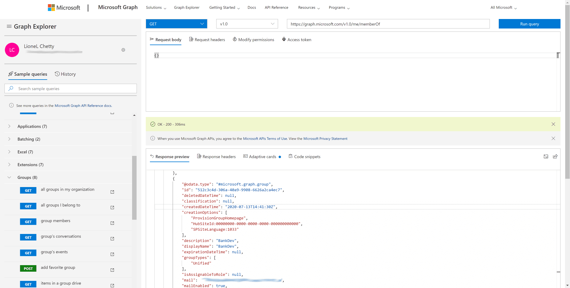This screenshot has width=570, height=288.
Task: Open docs link for all groups I belong to
Action: (x=112, y=208)
